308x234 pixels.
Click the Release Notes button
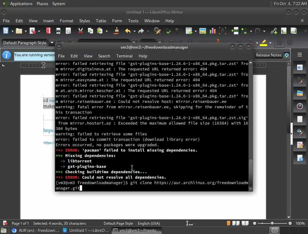click(x=269, y=55)
